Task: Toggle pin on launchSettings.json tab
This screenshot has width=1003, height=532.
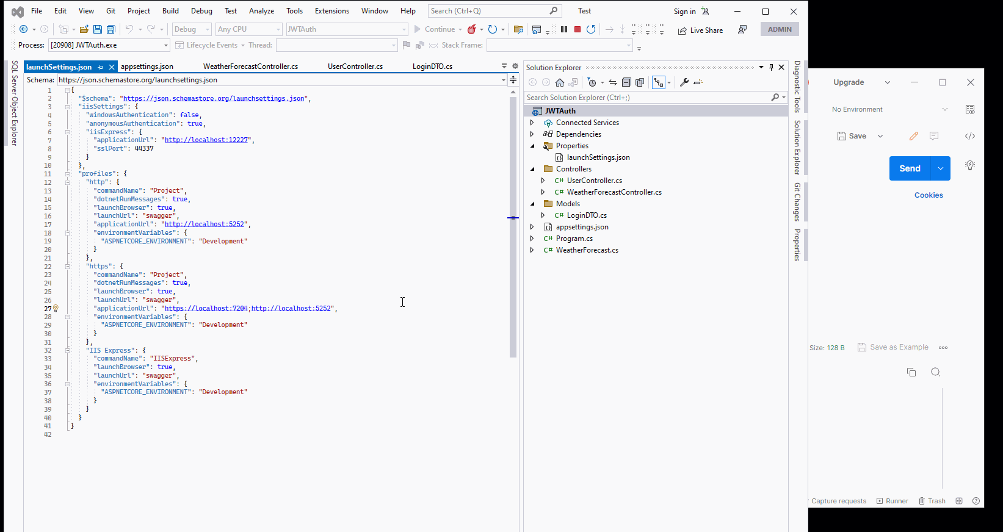Action: coord(101,67)
